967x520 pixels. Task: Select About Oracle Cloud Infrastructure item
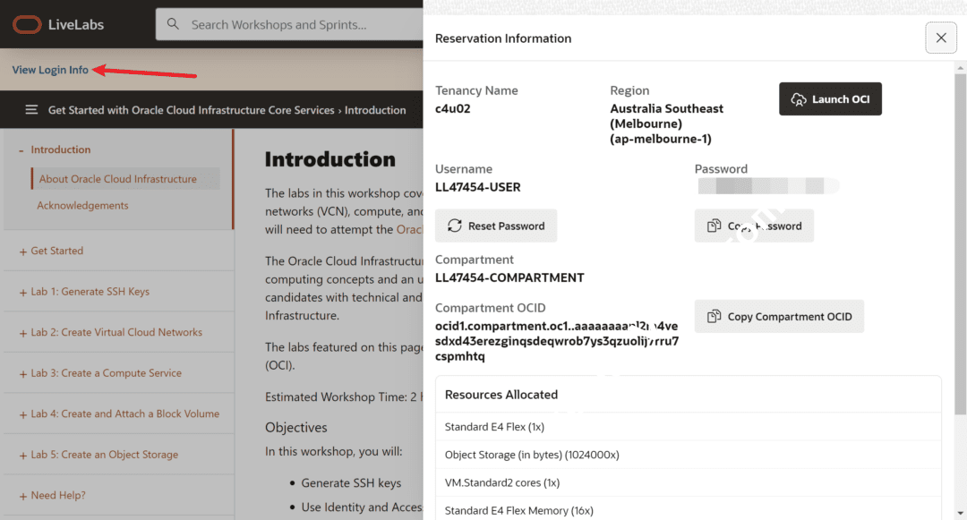pos(117,179)
